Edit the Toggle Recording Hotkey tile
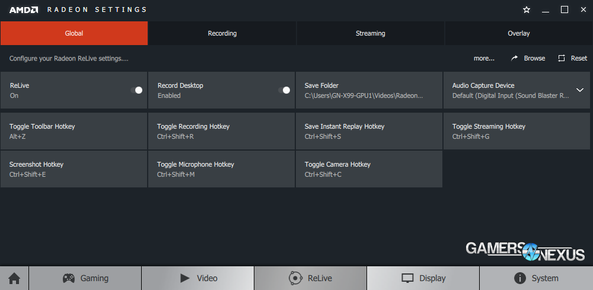593x290 pixels. click(221, 131)
